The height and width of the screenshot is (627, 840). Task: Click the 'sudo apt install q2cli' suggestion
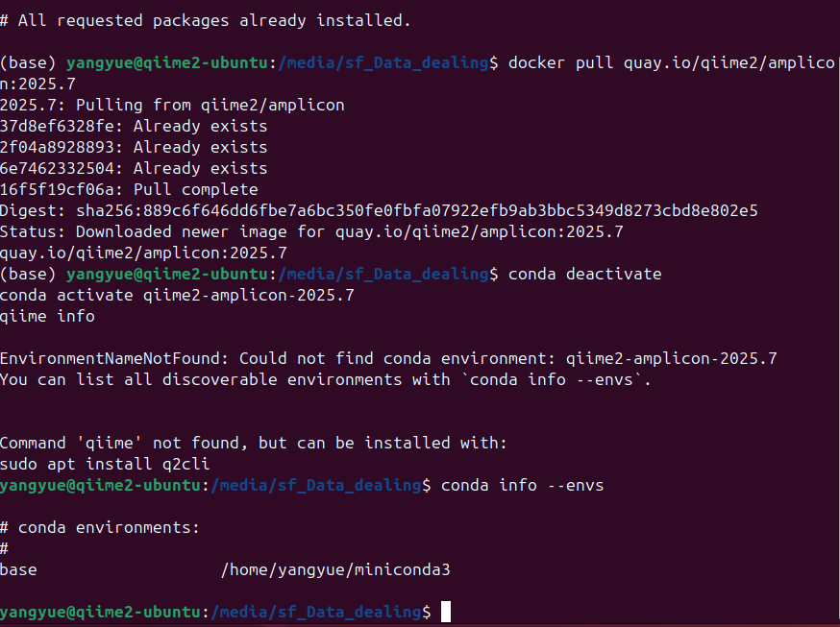coord(105,464)
